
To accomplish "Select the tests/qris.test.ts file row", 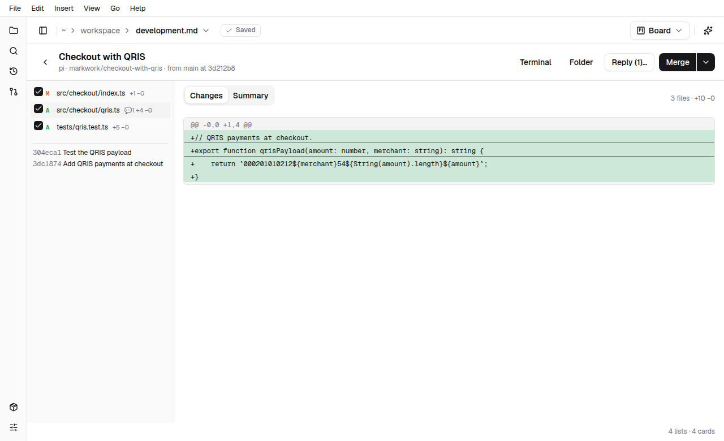I will tap(100, 127).
